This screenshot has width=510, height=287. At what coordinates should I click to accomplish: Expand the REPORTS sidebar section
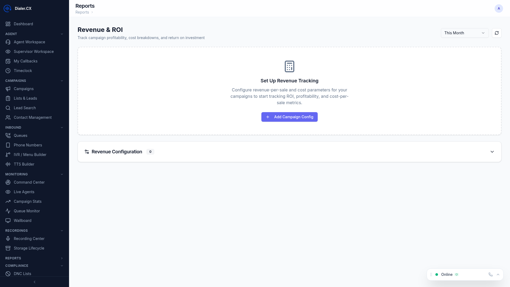(x=62, y=258)
